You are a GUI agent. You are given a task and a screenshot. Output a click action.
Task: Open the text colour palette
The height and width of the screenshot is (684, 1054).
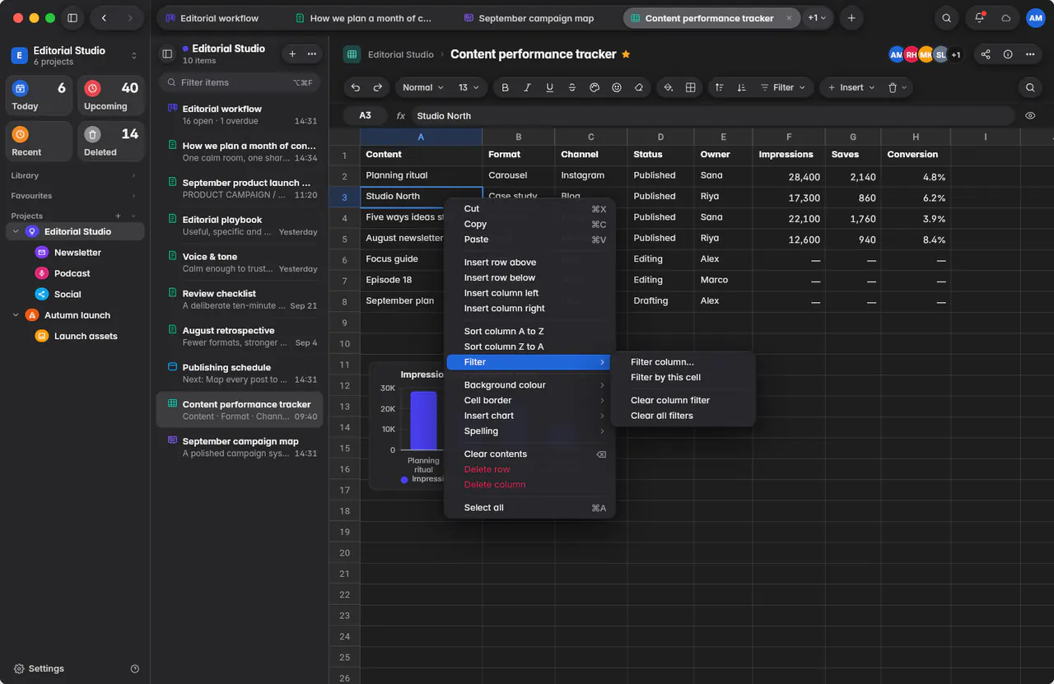pos(595,87)
